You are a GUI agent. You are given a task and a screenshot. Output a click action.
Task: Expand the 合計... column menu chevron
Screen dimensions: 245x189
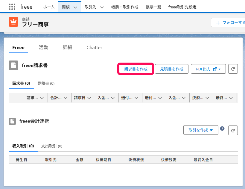[x=66, y=98]
